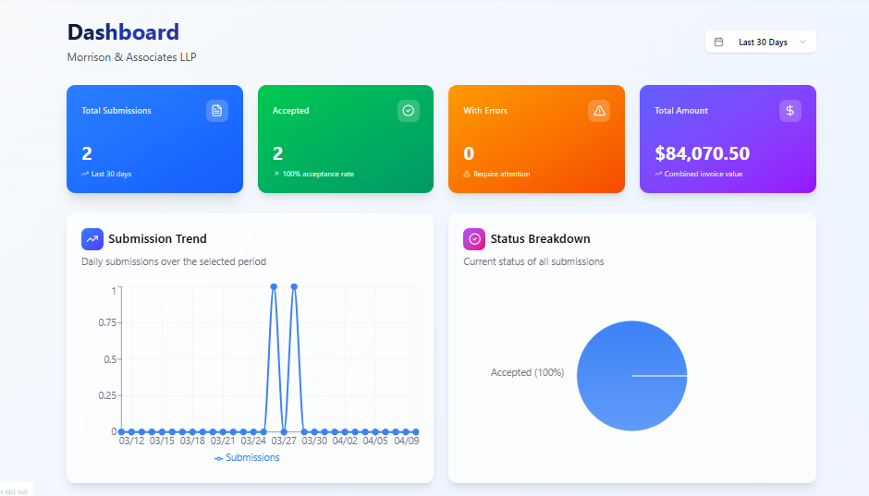Image resolution: width=869 pixels, height=496 pixels.
Task: Click the checkmark icon on Accepted card
Action: coord(408,111)
